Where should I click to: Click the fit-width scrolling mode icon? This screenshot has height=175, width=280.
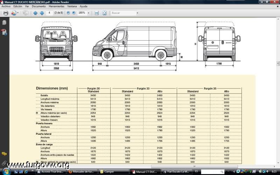96,13
